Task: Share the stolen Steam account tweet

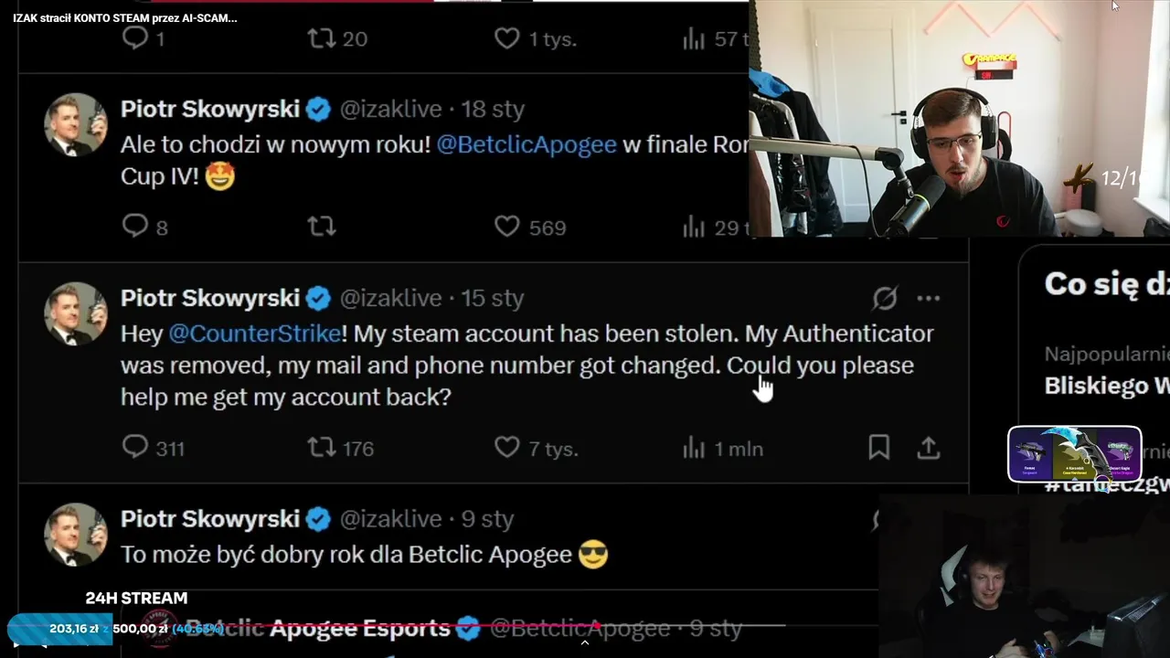Action: 928,447
